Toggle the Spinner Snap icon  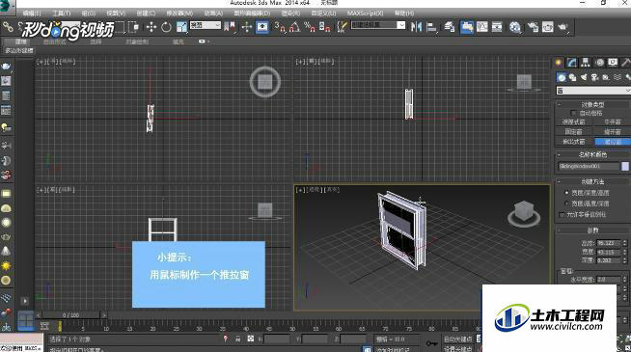(x=325, y=27)
